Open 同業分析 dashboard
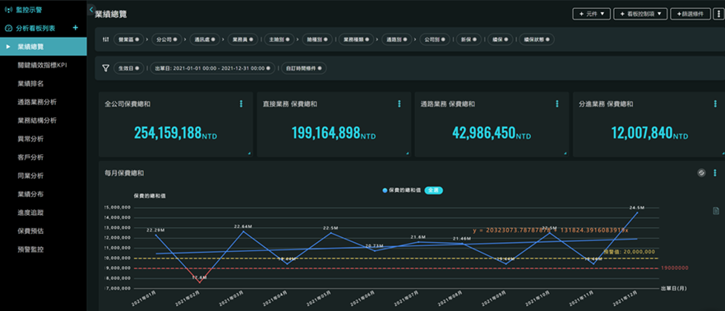Image resolution: width=725 pixels, height=311 pixels. pyautogui.click(x=30, y=176)
